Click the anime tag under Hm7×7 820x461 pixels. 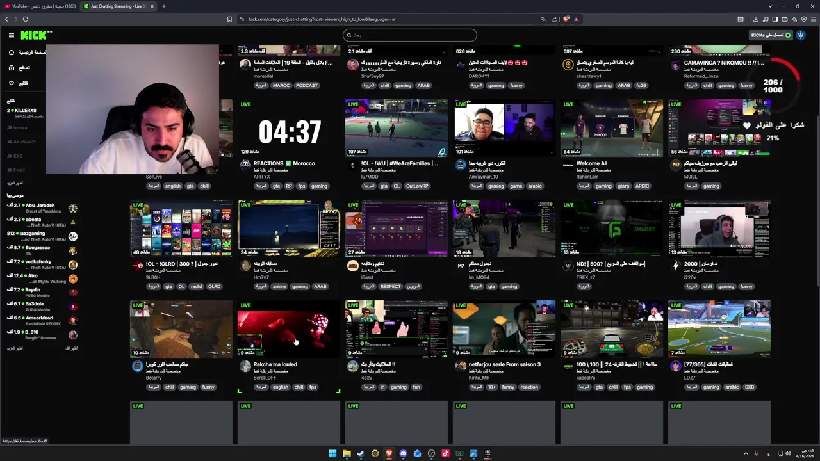(x=279, y=286)
